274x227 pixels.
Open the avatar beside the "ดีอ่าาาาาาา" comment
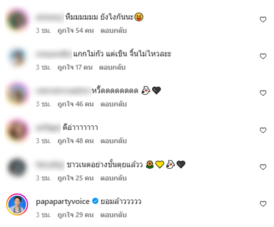click(x=17, y=130)
